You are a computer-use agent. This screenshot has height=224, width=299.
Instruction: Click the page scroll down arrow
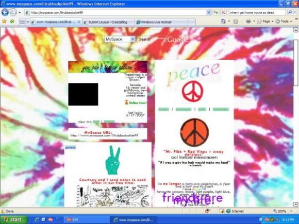[296, 204]
